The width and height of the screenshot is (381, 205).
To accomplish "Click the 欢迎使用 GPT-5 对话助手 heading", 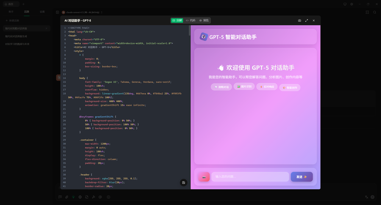I will point(256,68).
